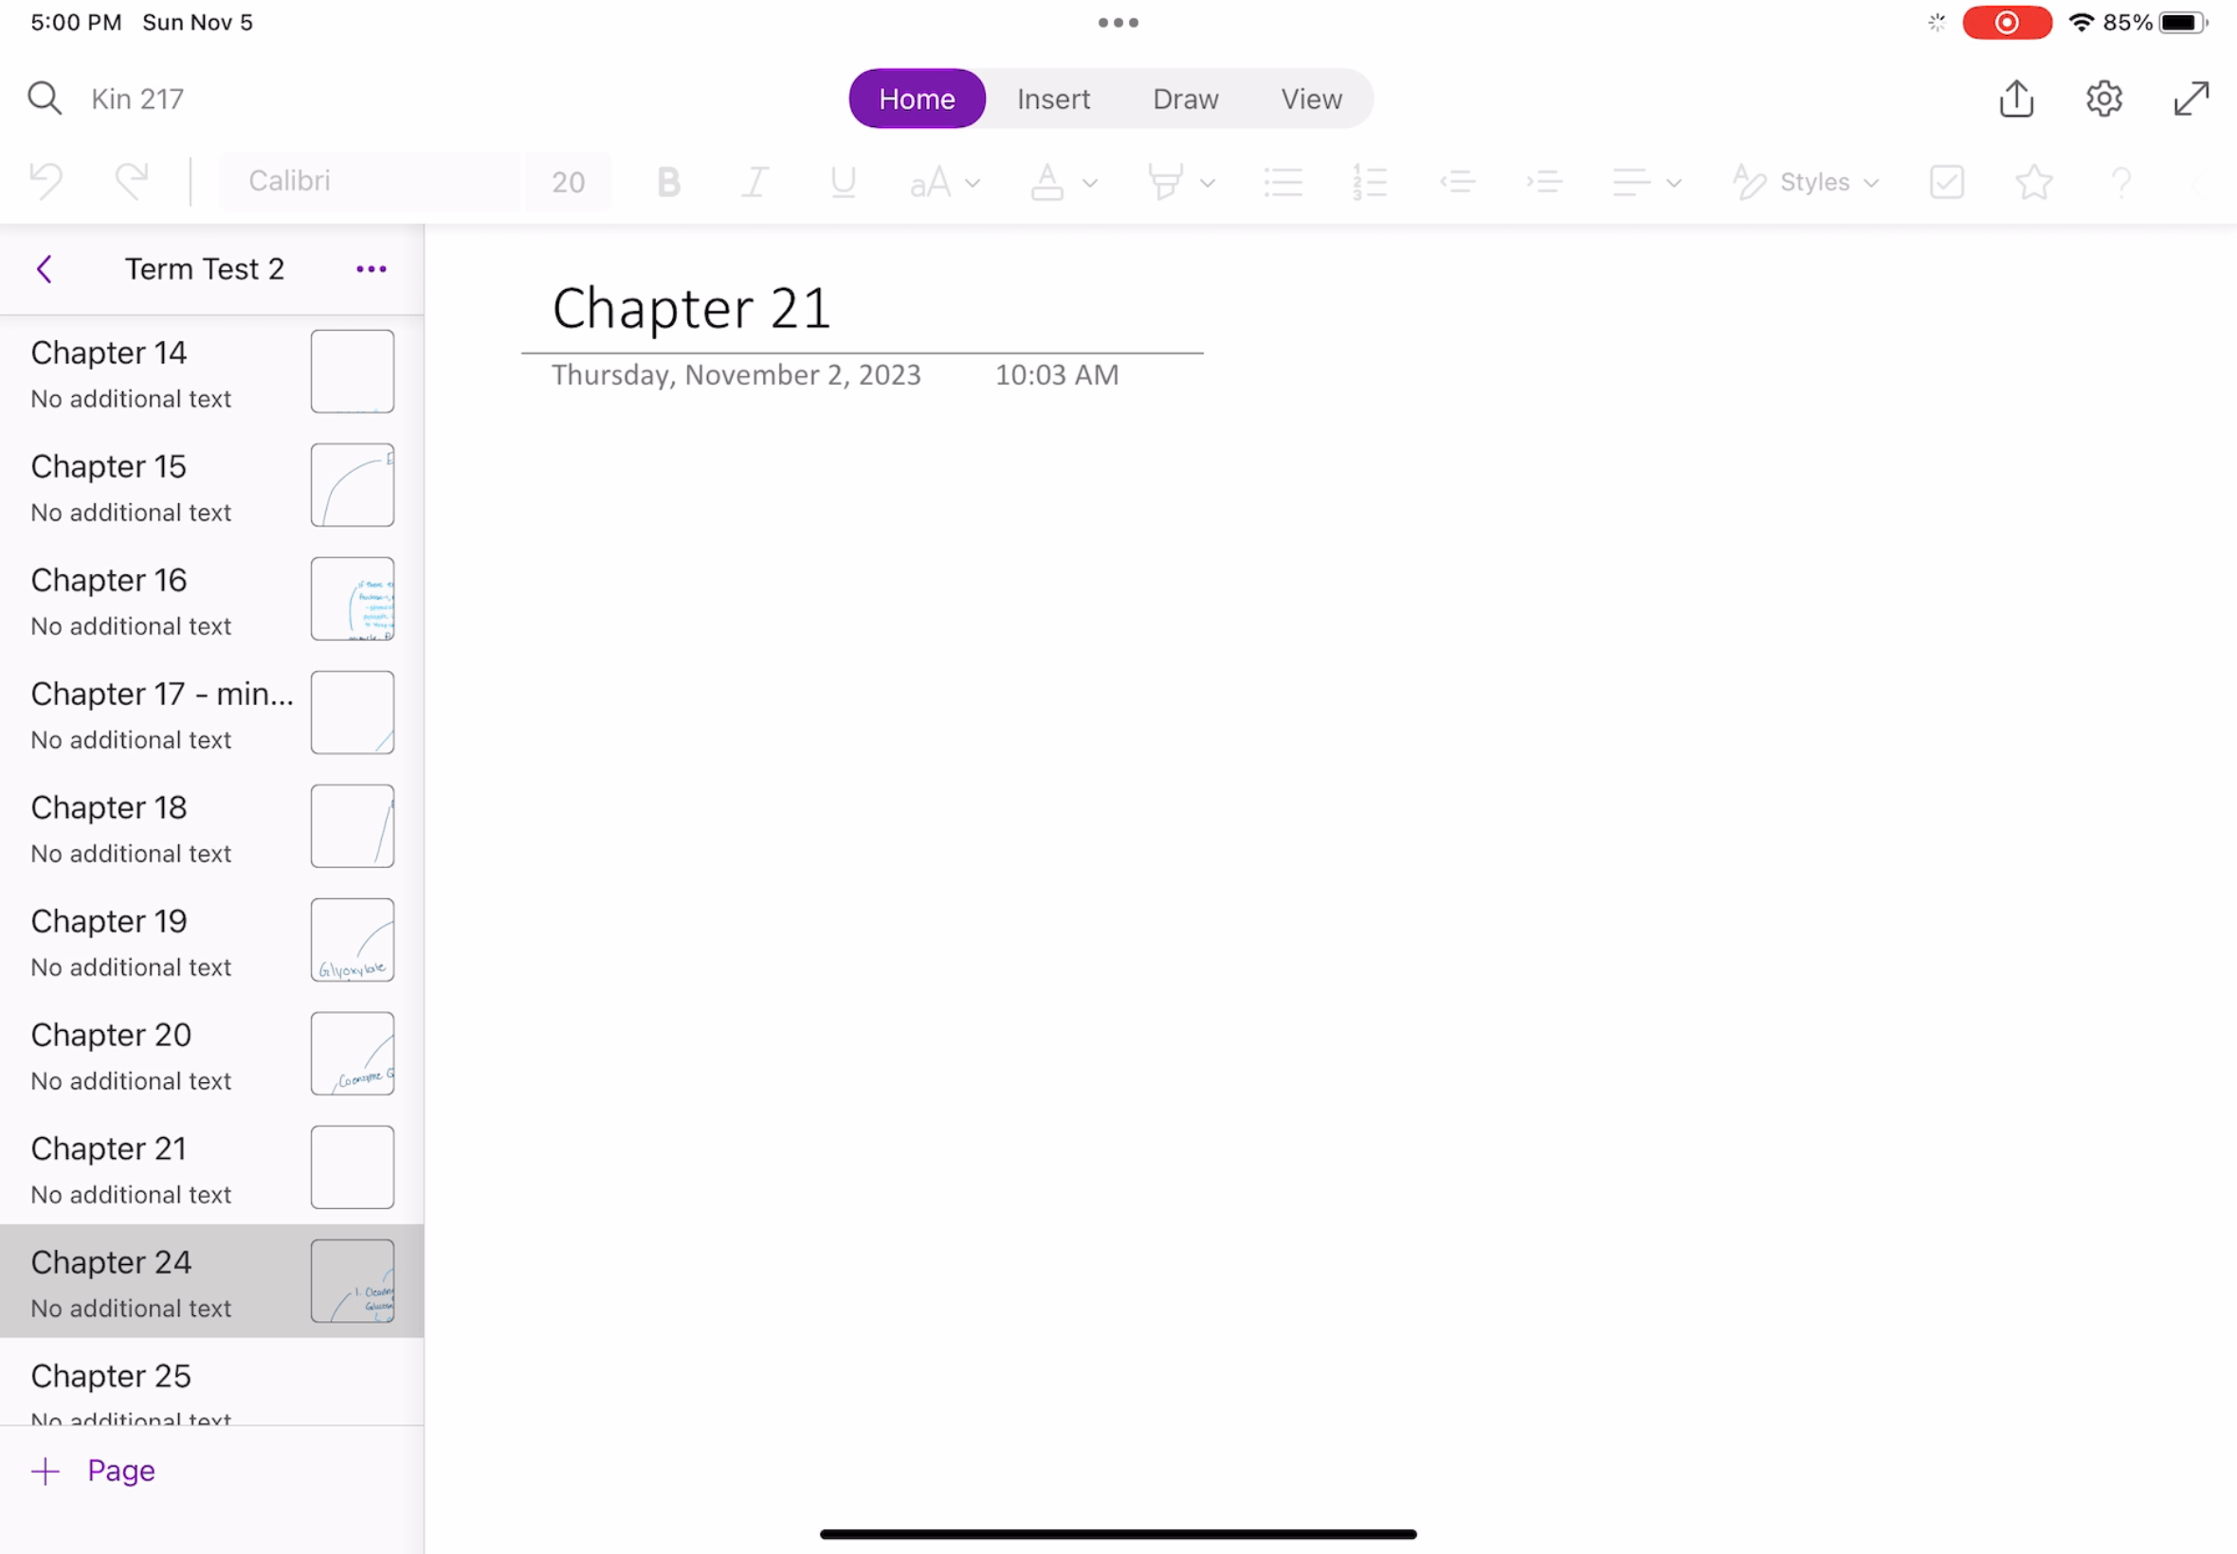Image resolution: width=2237 pixels, height=1554 pixels.
Task: Tap the share notebook icon
Action: tap(2016, 99)
